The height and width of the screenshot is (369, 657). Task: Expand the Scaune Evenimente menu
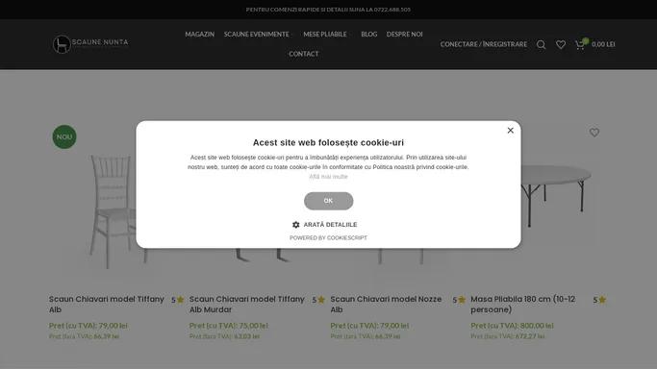(258, 35)
